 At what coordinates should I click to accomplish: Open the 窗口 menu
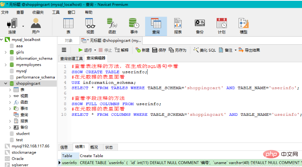(72, 12)
